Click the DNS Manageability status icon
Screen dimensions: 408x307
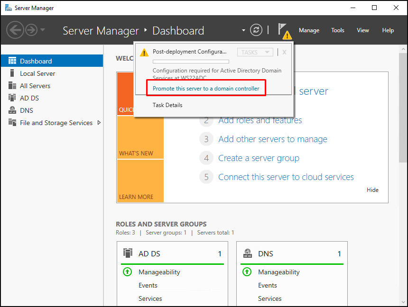point(247,272)
